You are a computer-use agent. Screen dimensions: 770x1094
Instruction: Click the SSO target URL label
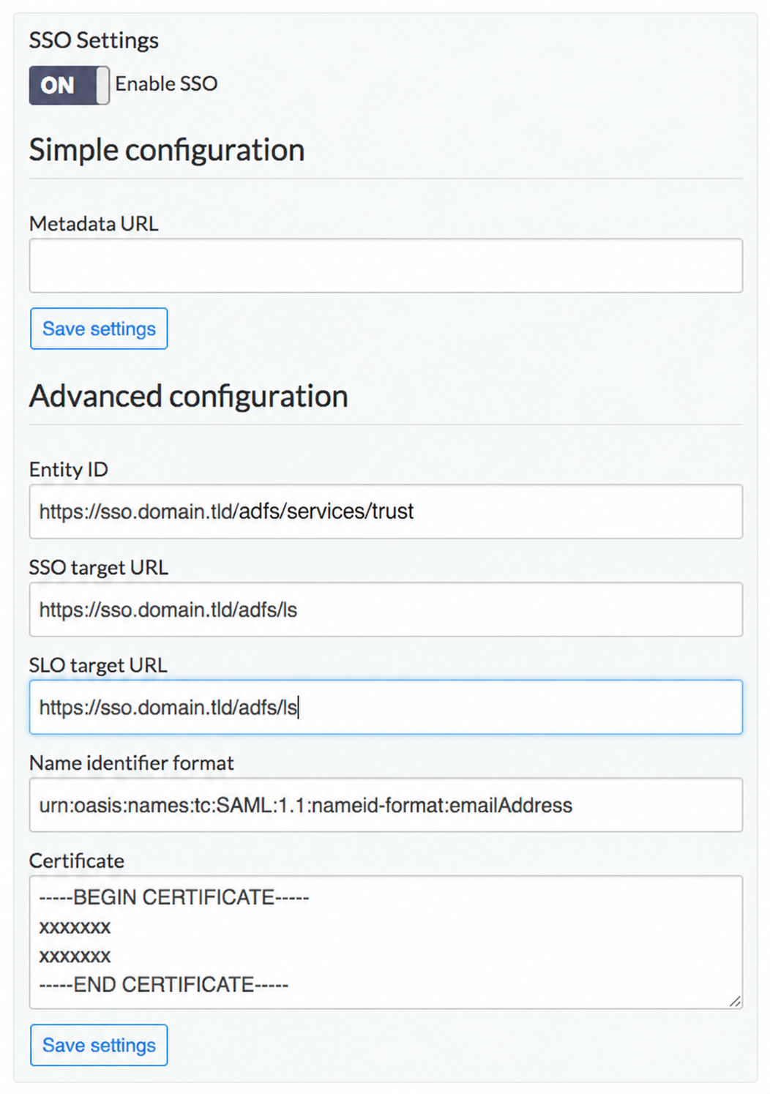pyautogui.click(x=99, y=567)
